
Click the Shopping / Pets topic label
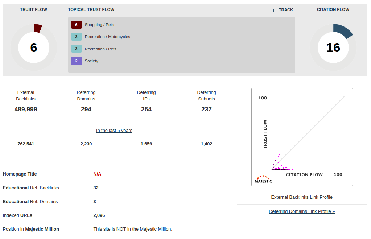99,25
